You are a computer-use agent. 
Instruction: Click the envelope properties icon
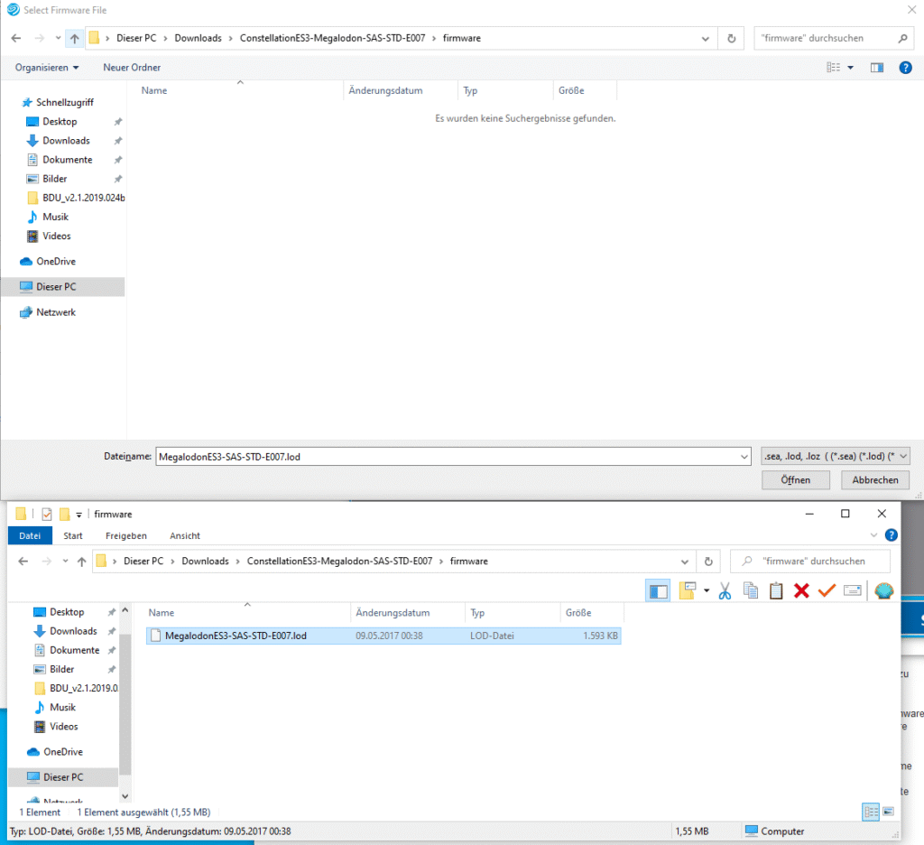(853, 590)
